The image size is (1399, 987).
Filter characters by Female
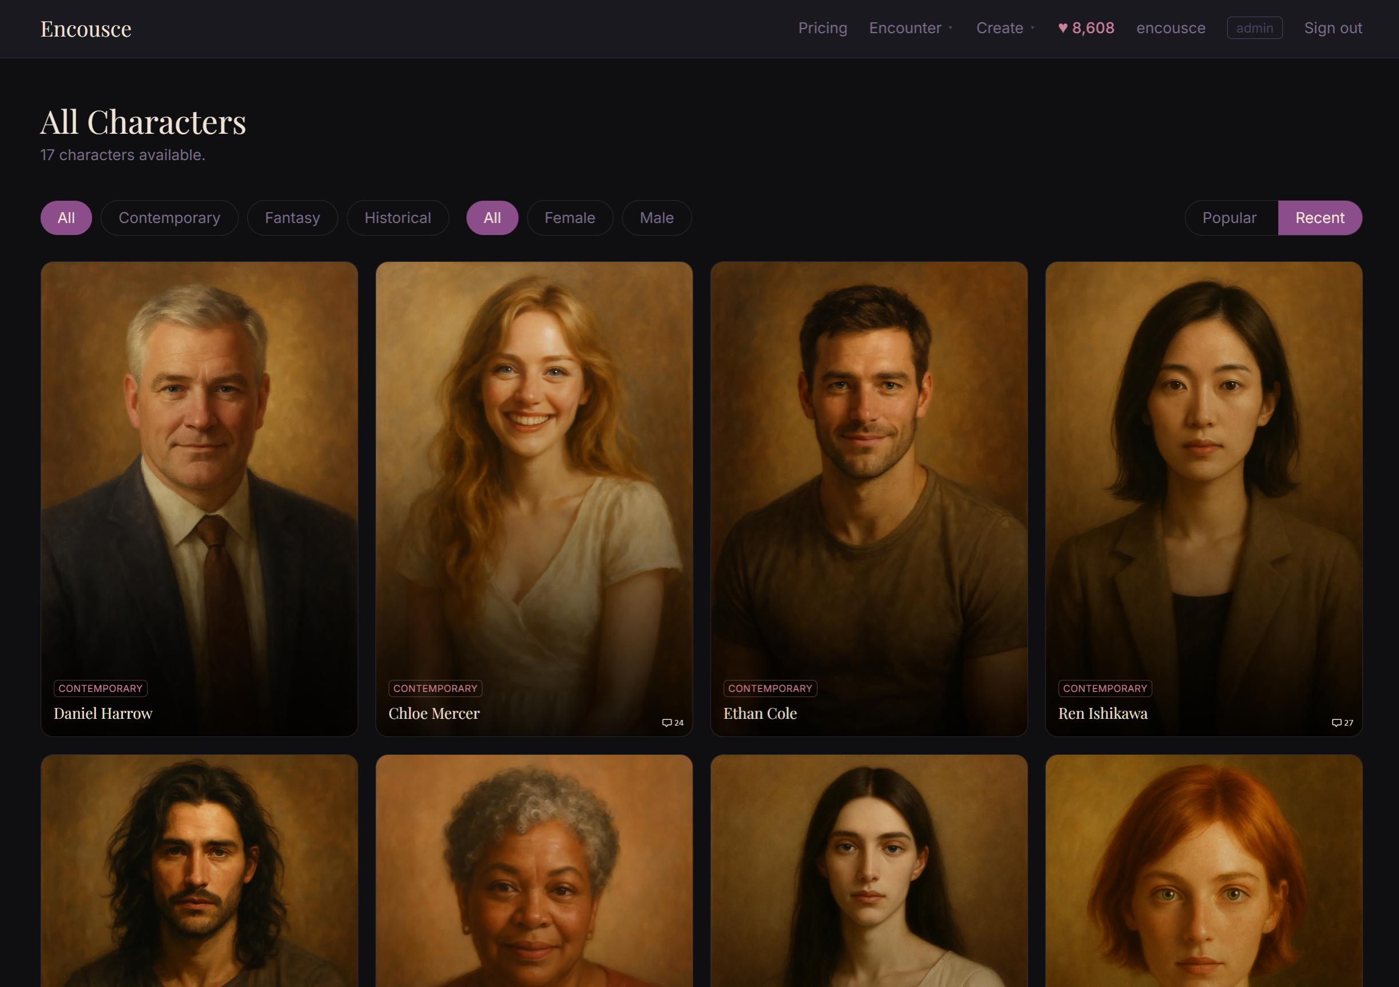569,218
